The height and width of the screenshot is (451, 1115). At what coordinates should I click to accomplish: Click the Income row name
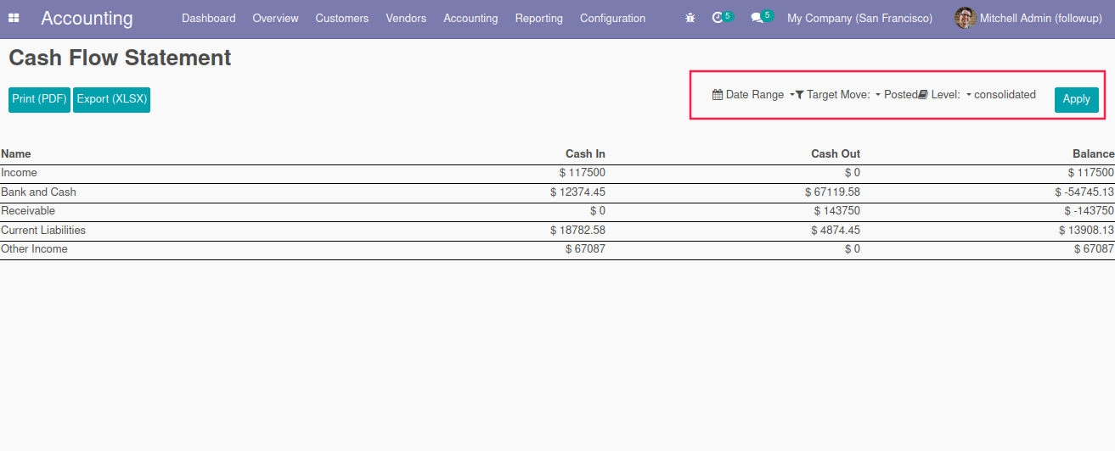pos(19,172)
